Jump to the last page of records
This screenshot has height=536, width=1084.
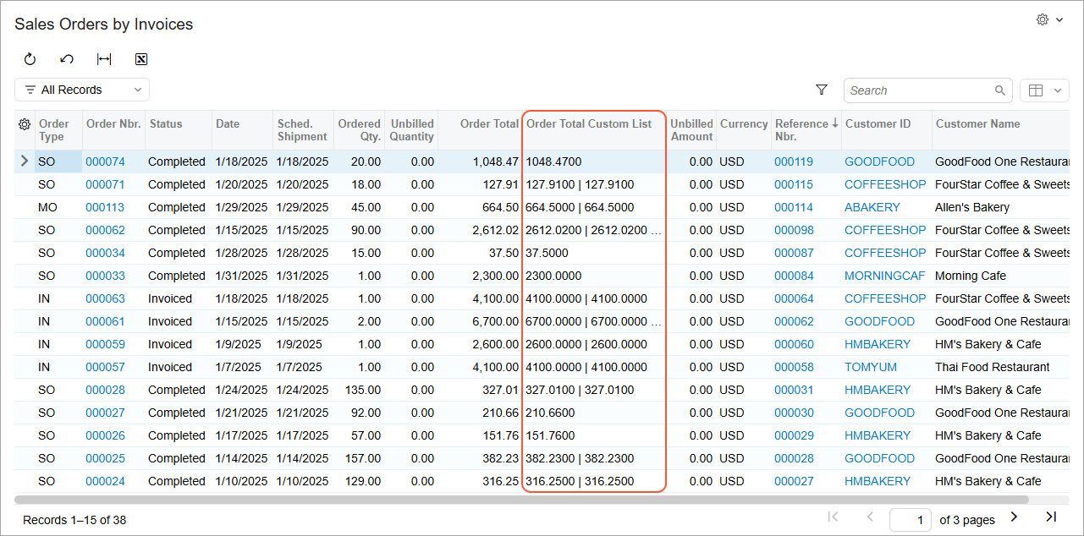(x=1051, y=517)
